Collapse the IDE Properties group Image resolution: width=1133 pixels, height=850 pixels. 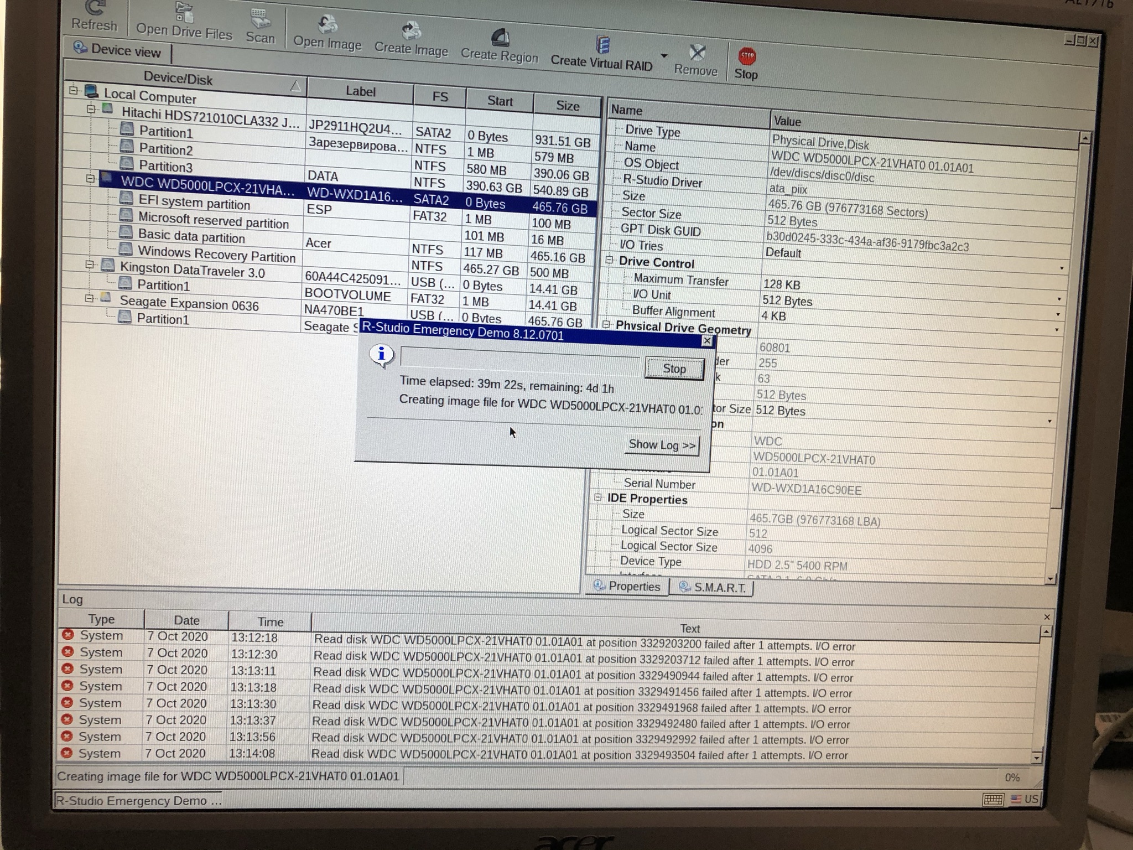pyautogui.click(x=597, y=497)
